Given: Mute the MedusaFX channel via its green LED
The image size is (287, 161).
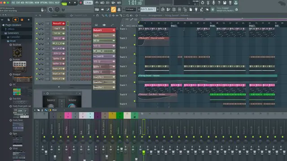Looking at the screenshot, I should tap(37, 24).
